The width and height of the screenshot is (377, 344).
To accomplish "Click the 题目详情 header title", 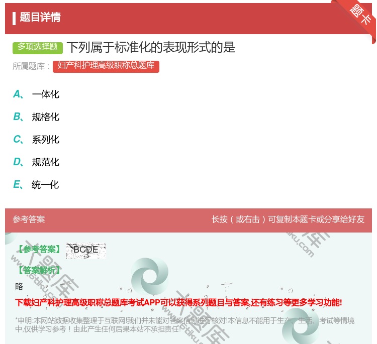I will coord(40,17).
